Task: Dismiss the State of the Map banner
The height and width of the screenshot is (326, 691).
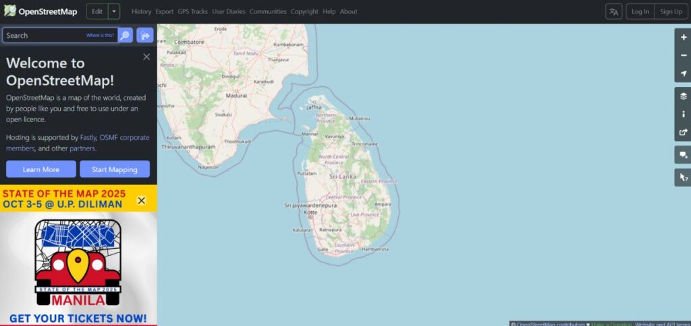Action: point(142,200)
